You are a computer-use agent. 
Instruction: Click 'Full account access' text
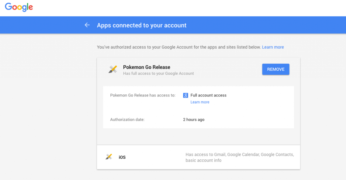coord(208,95)
